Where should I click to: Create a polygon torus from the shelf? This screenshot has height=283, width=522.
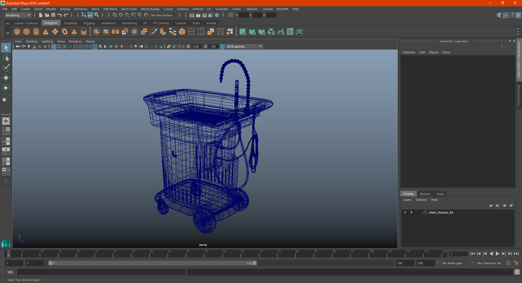(x=65, y=32)
